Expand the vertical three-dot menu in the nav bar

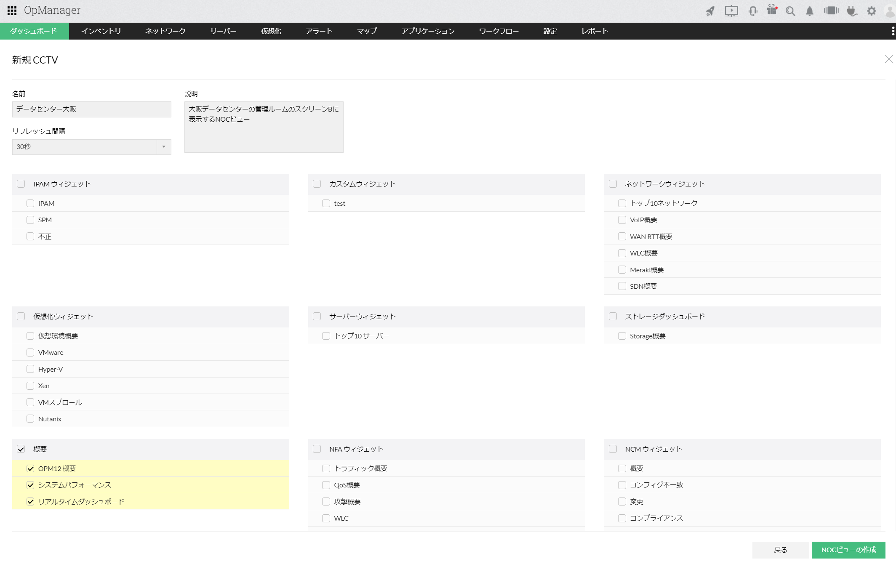pyautogui.click(x=893, y=31)
